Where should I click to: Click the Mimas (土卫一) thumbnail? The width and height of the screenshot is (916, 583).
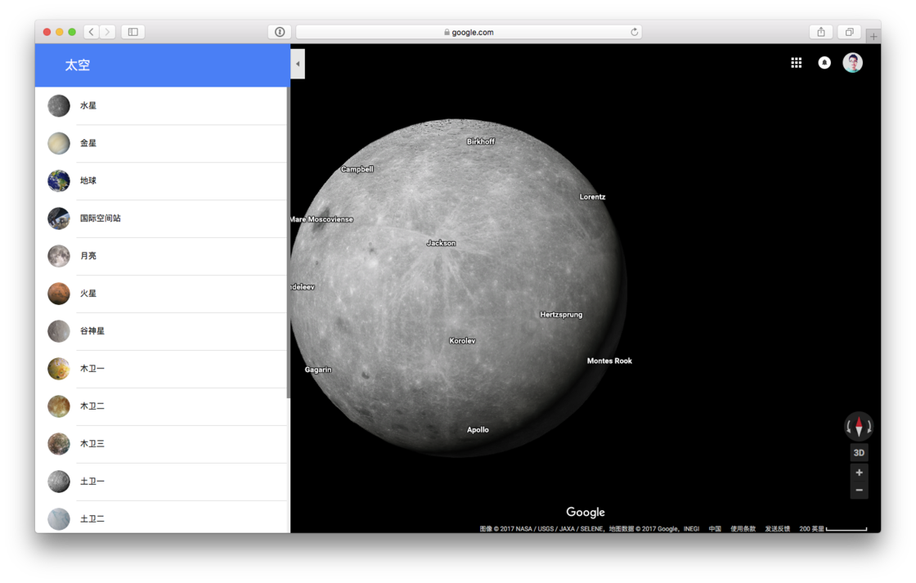59,482
